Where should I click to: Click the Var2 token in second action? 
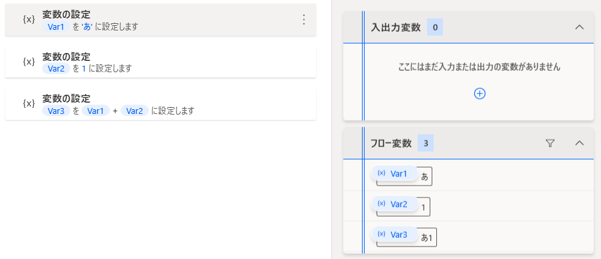click(56, 69)
